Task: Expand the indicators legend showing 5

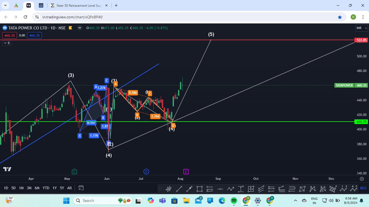Action: pyautogui.click(x=6, y=43)
